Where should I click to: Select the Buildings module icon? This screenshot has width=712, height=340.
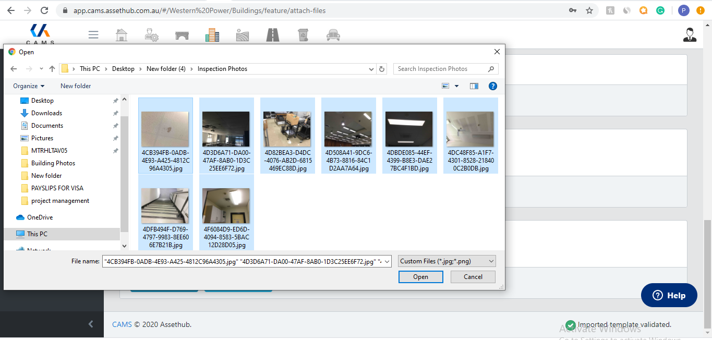212,35
